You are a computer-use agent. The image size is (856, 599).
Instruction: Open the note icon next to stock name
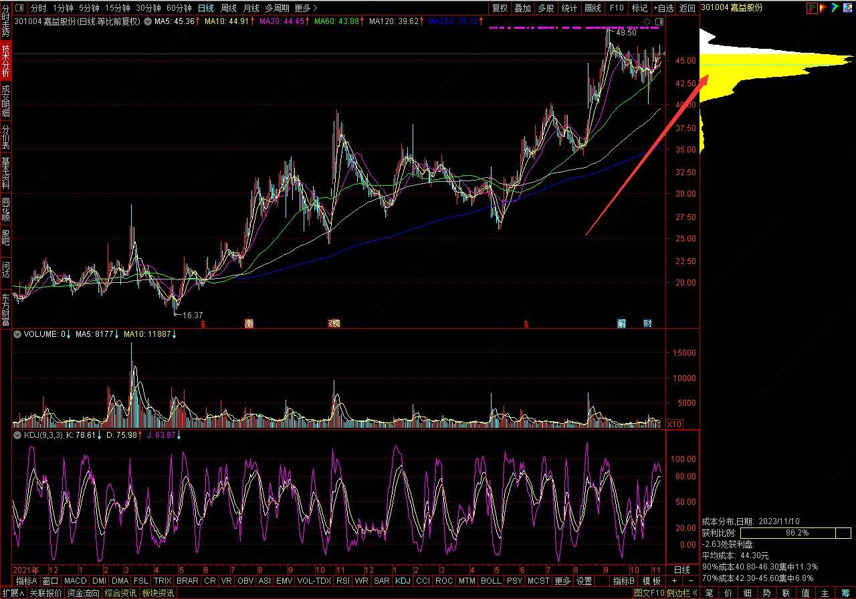[812, 8]
